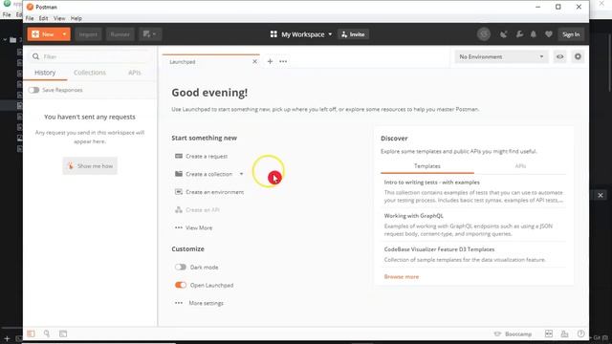
Task: Open manage environments gear icon
Action: pos(578,57)
